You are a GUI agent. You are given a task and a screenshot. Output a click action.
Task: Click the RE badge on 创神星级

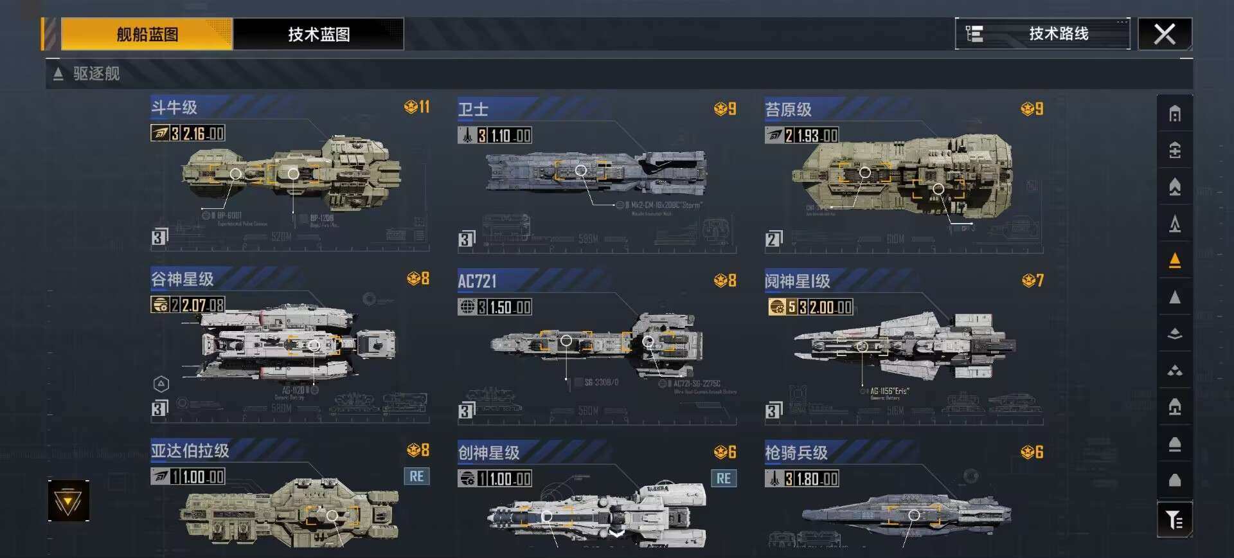(x=724, y=478)
